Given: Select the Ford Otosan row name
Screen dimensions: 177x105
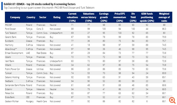Looking at the screenshot, I should 10,29.
